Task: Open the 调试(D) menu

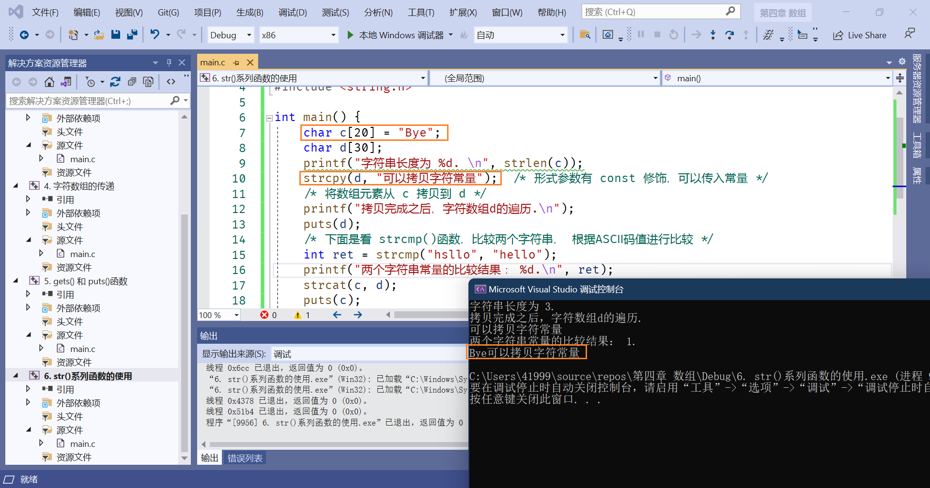Action: pyautogui.click(x=293, y=12)
